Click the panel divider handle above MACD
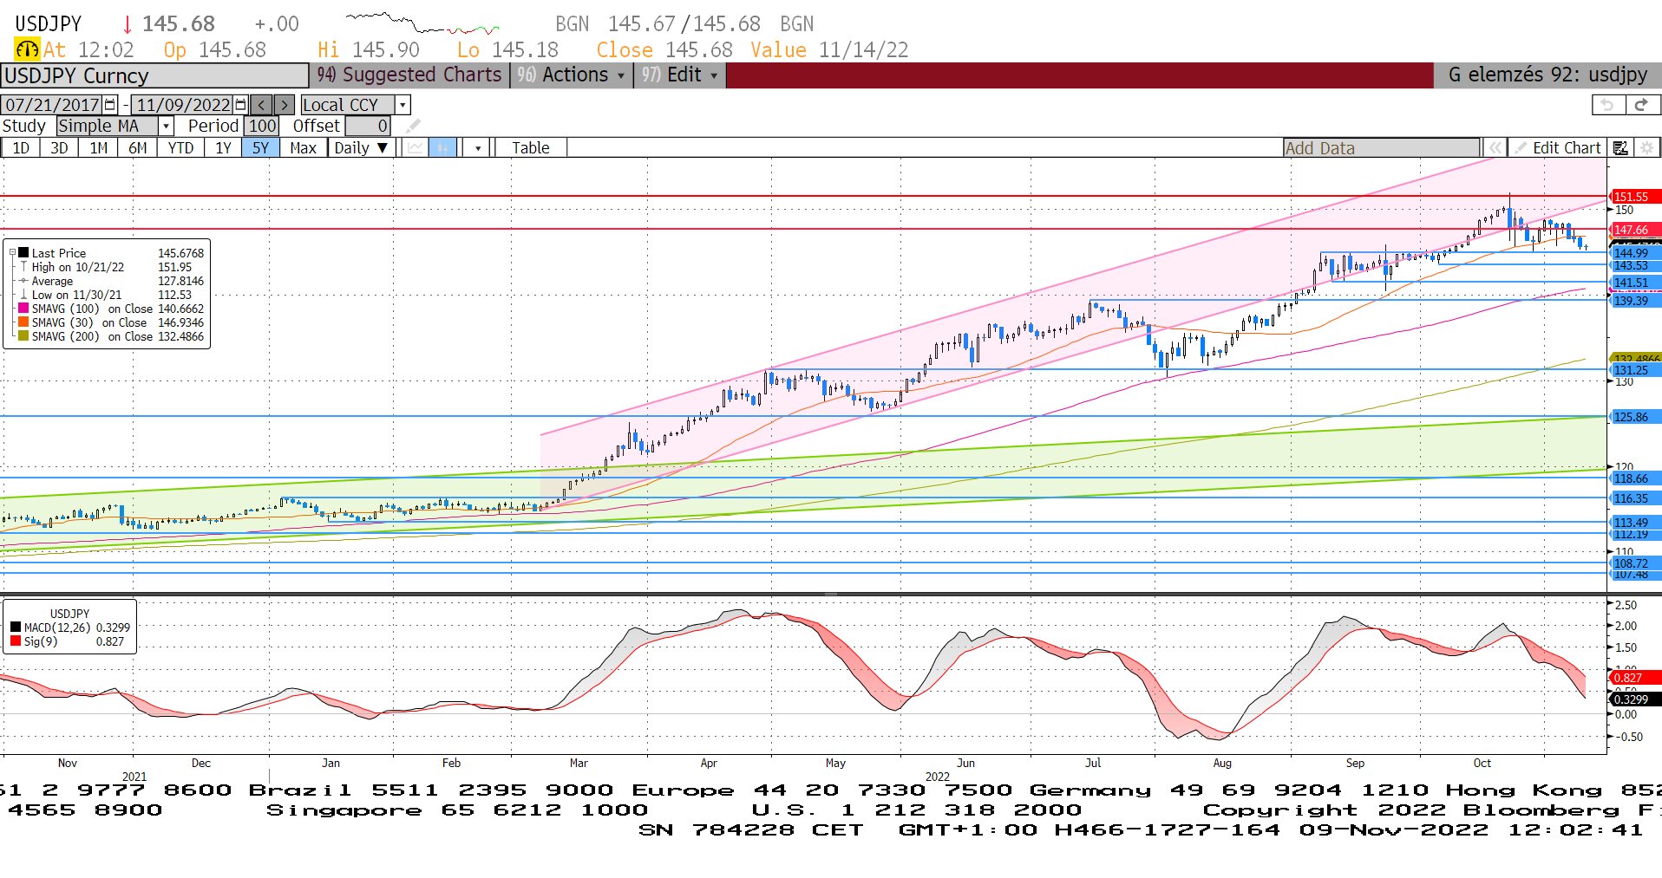1662x878 pixels. (830, 595)
